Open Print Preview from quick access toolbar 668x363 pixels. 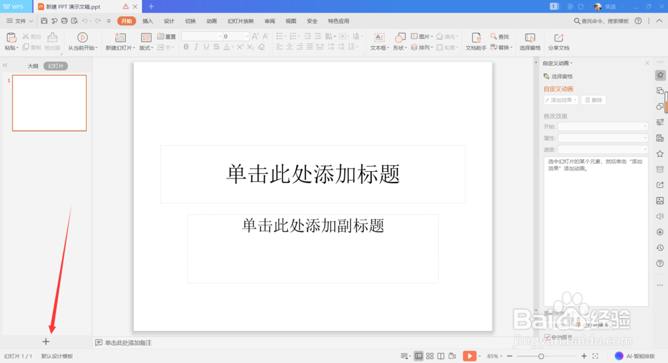click(x=75, y=21)
